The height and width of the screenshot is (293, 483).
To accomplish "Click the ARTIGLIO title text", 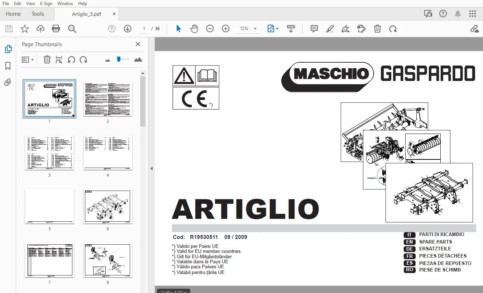I will [x=245, y=209].
